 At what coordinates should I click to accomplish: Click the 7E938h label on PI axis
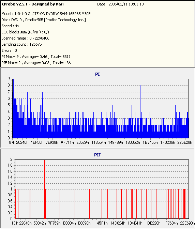point(52,142)
